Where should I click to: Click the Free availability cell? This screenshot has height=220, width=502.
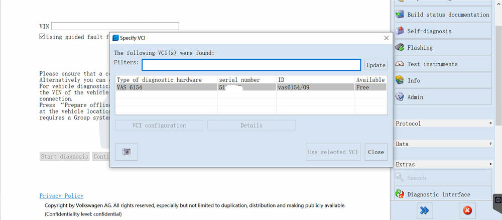point(371,87)
